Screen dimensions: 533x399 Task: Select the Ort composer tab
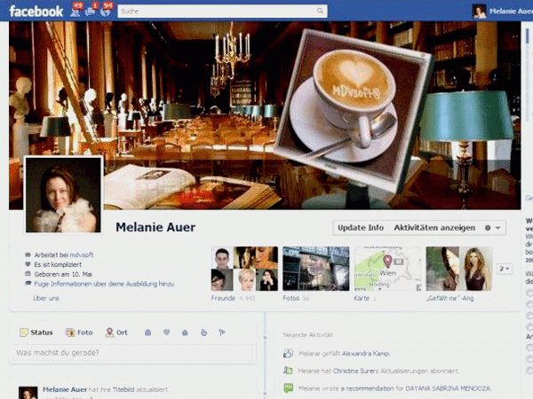pos(116,332)
